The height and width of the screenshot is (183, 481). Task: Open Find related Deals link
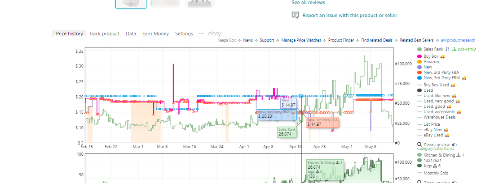tap(377, 40)
